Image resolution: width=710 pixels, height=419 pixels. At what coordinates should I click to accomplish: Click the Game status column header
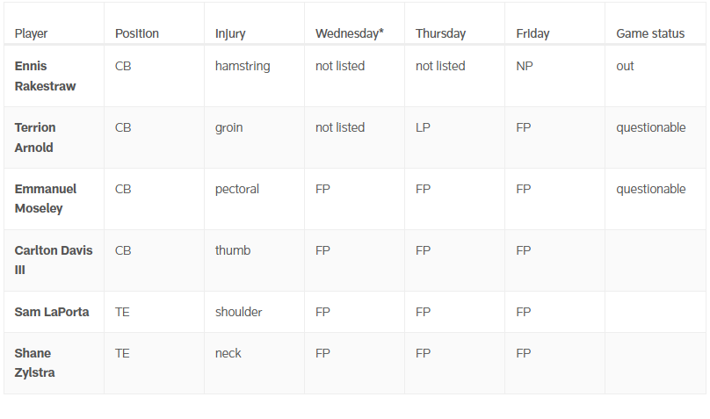click(650, 33)
